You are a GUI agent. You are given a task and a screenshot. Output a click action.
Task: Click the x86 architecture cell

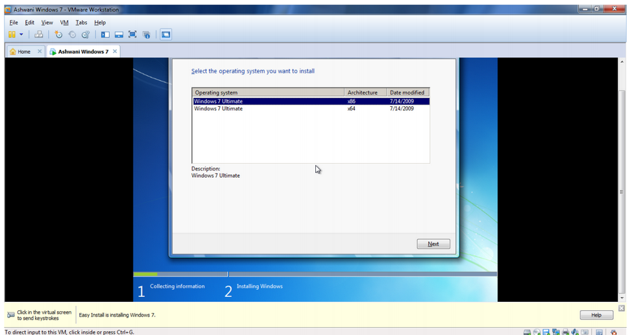[x=352, y=101]
